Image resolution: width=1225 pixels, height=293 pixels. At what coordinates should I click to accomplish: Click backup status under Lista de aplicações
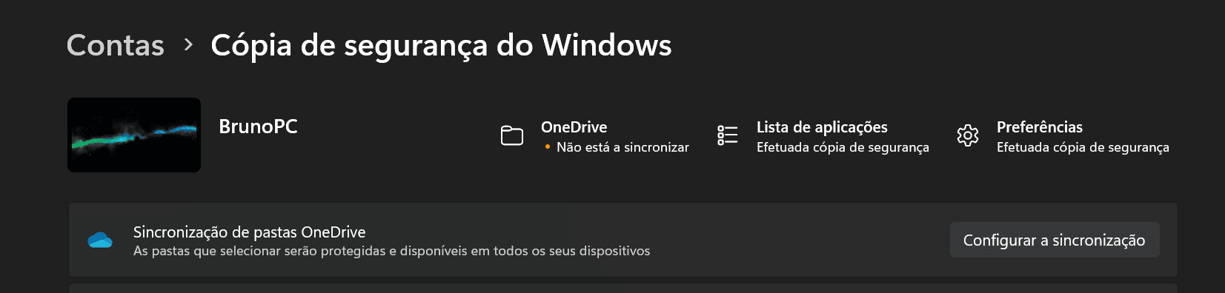843,147
